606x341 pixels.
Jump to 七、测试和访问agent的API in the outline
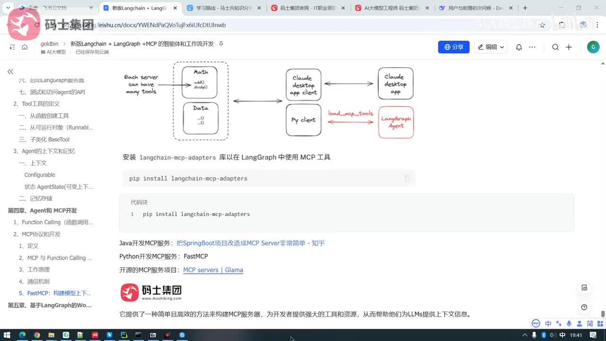[52, 92]
